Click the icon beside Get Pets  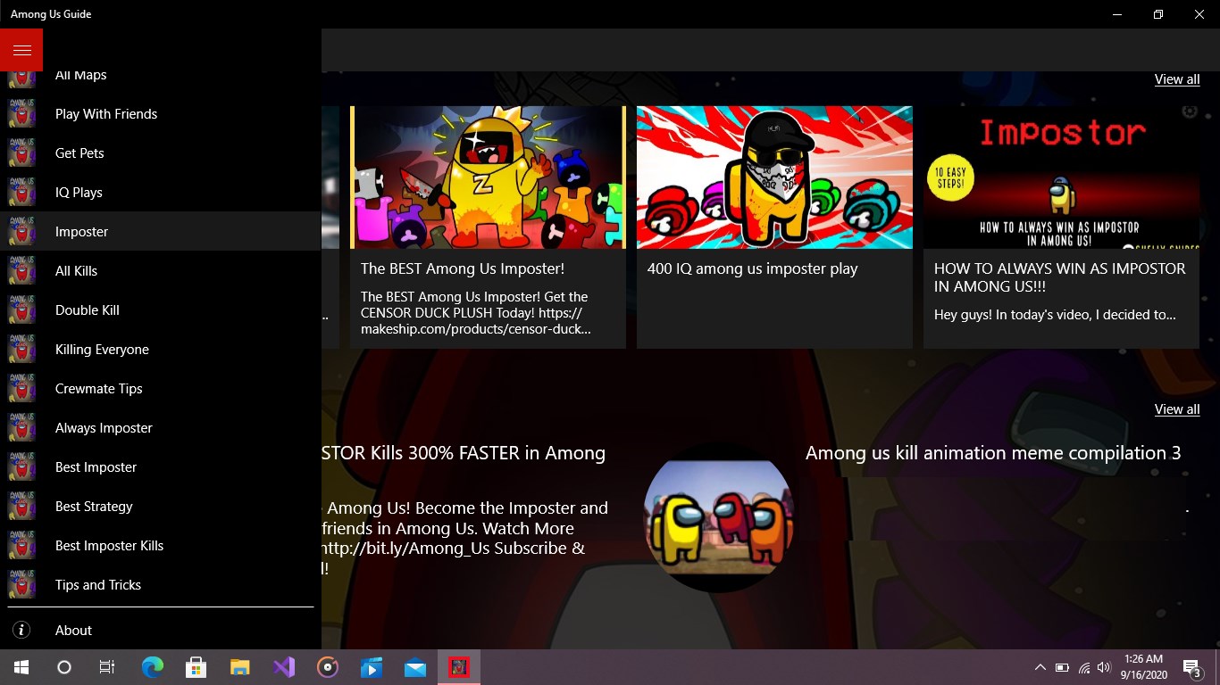pyautogui.click(x=21, y=153)
